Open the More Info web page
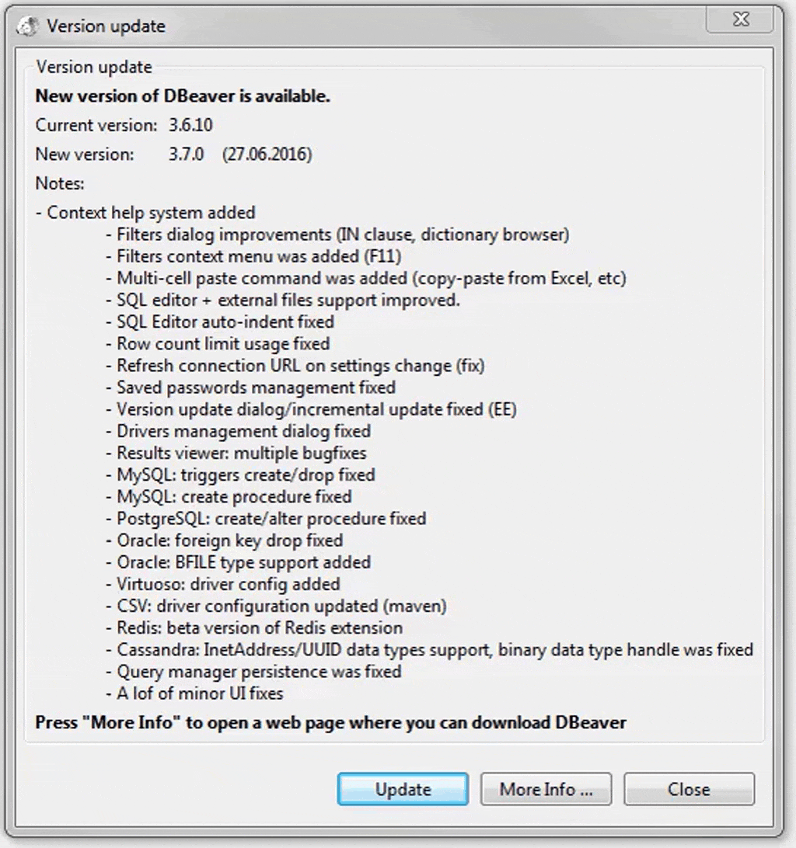Screen dimensions: 796x848 [546, 789]
